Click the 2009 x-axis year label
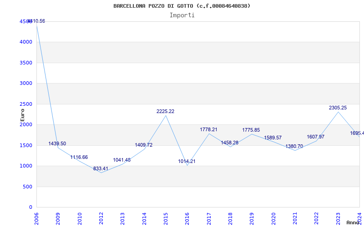The image size is (364, 227). click(x=58, y=218)
